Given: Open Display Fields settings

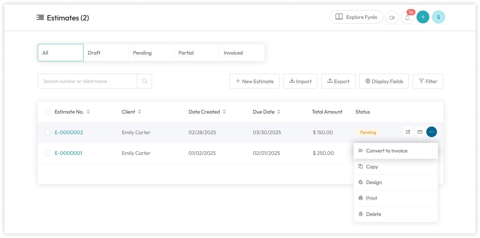Looking at the screenshot, I should [384, 81].
